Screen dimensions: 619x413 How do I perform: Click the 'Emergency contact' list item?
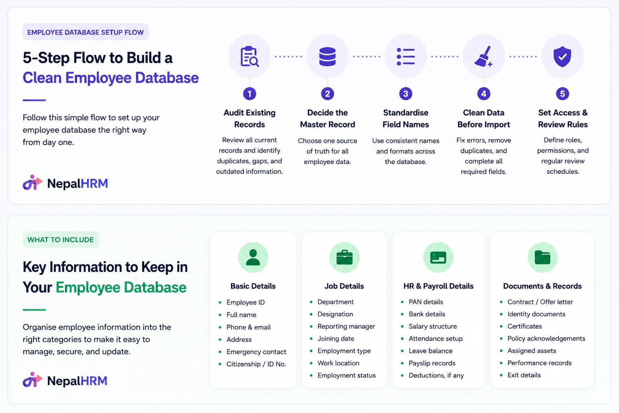tap(256, 352)
